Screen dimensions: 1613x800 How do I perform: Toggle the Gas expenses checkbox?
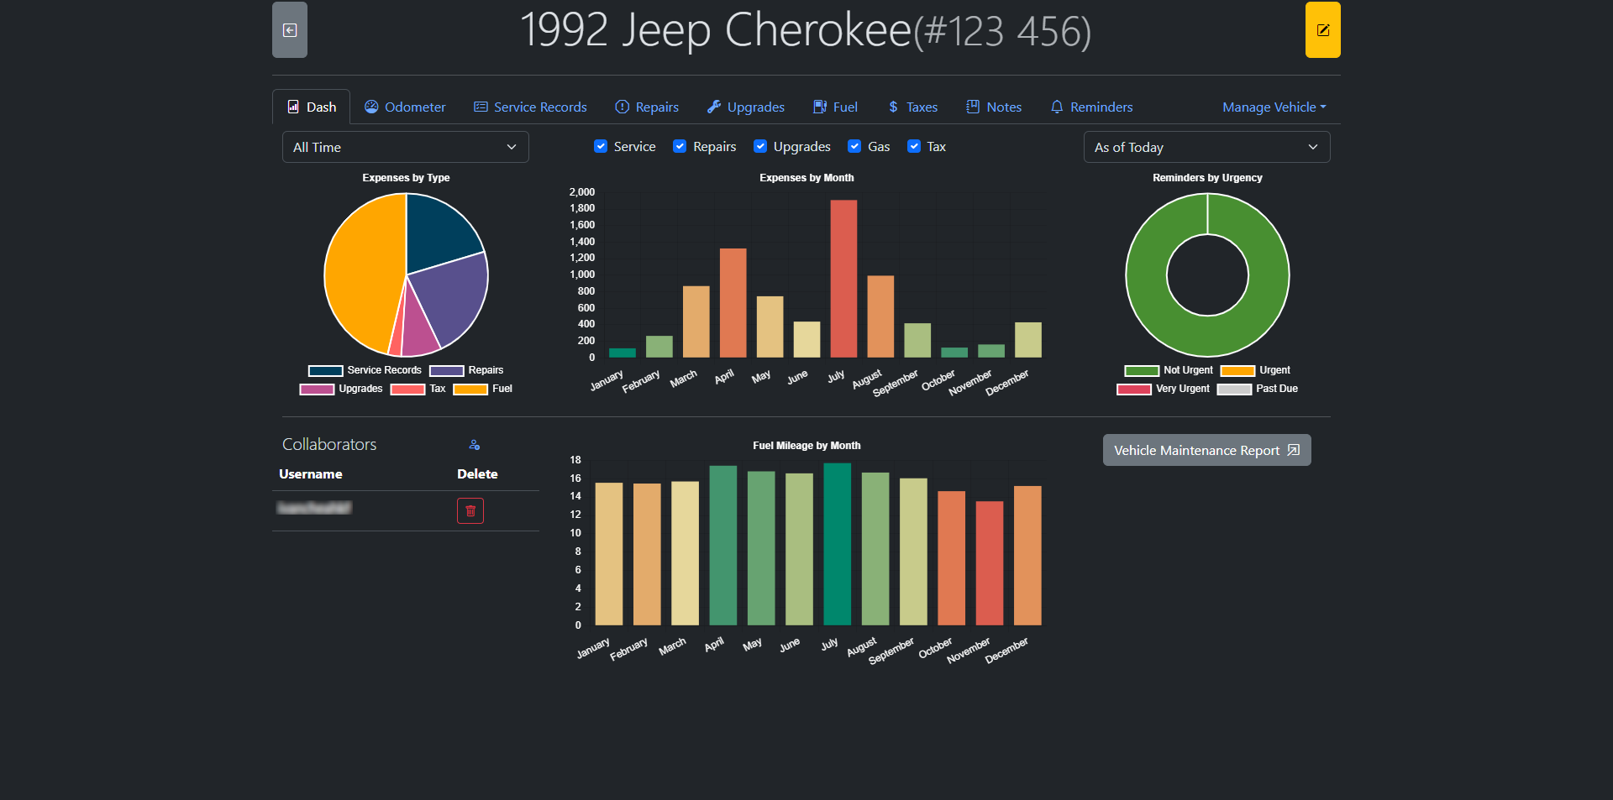pyautogui.click(x=854, y=147)
